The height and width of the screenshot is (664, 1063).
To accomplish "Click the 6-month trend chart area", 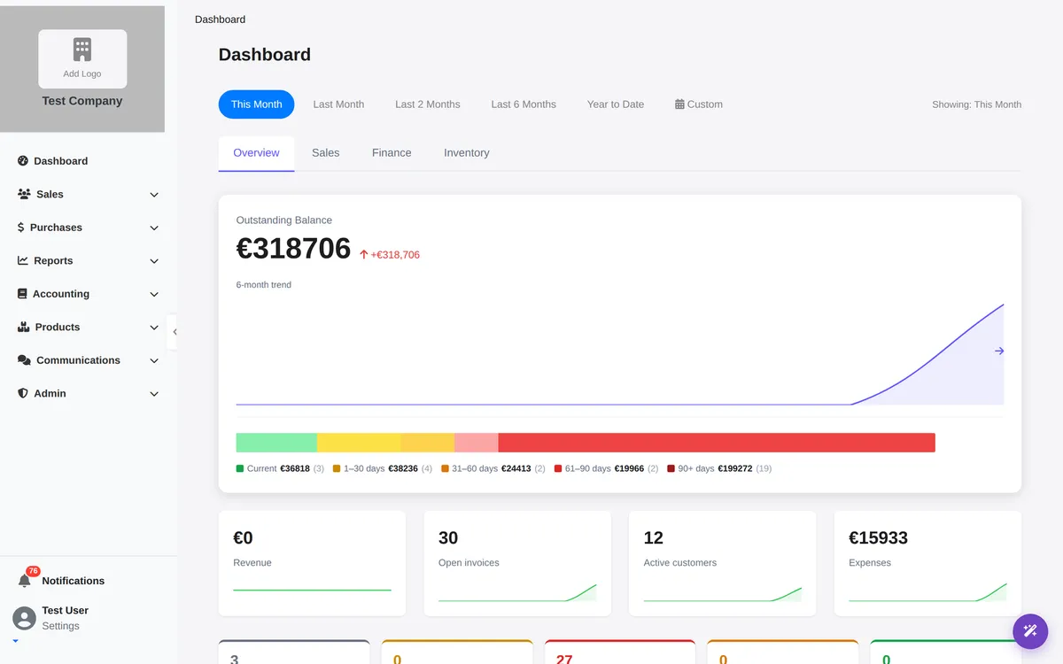I will (x=620, y=354).
